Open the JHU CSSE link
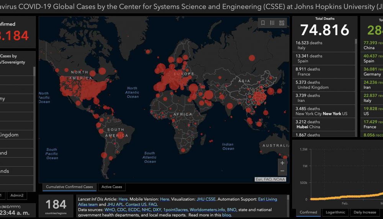Screen dimensions: 383x219 (206, 199)
